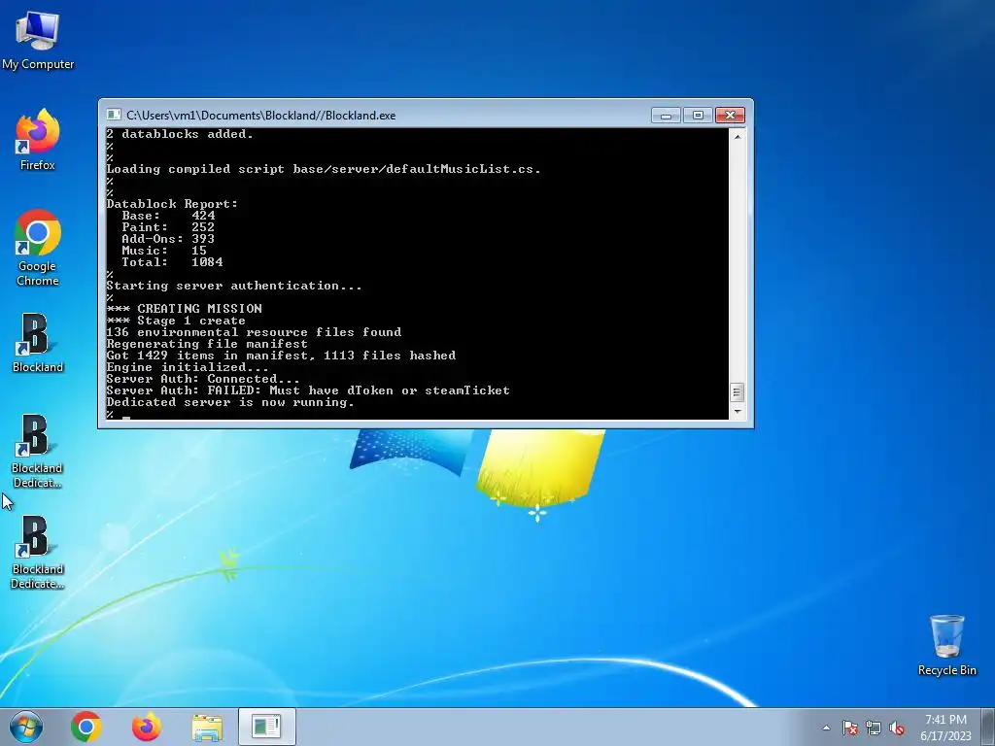
Task: Click the console scrollbar thumb
Action: click(737, 392)
